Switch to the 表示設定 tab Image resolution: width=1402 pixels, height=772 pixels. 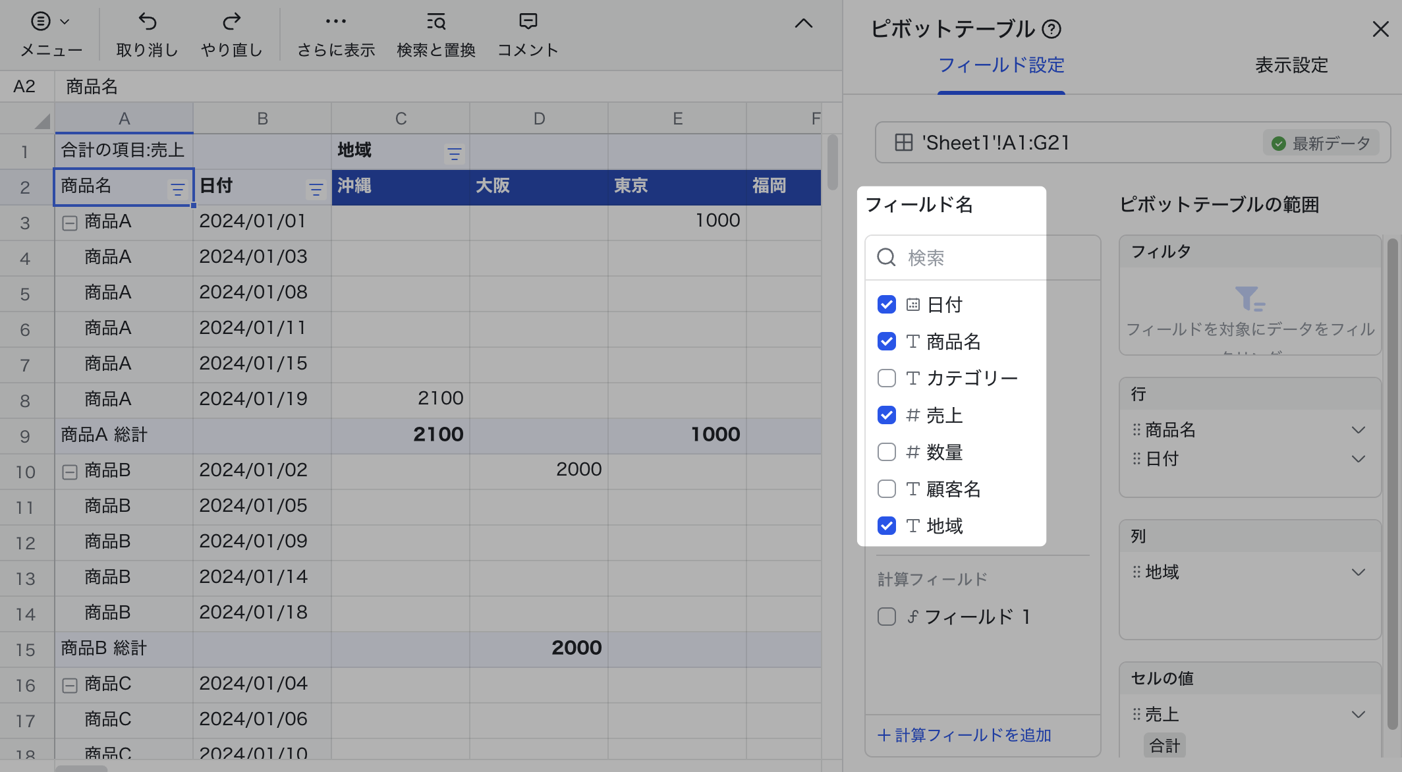tap(1291, 65)
